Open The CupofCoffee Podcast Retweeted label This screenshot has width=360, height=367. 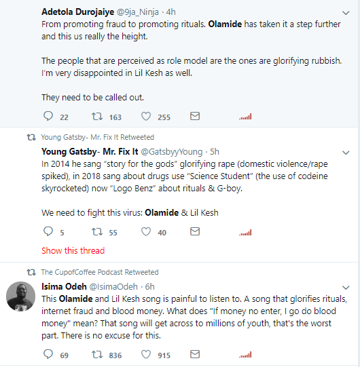click(x=100, y=272)
